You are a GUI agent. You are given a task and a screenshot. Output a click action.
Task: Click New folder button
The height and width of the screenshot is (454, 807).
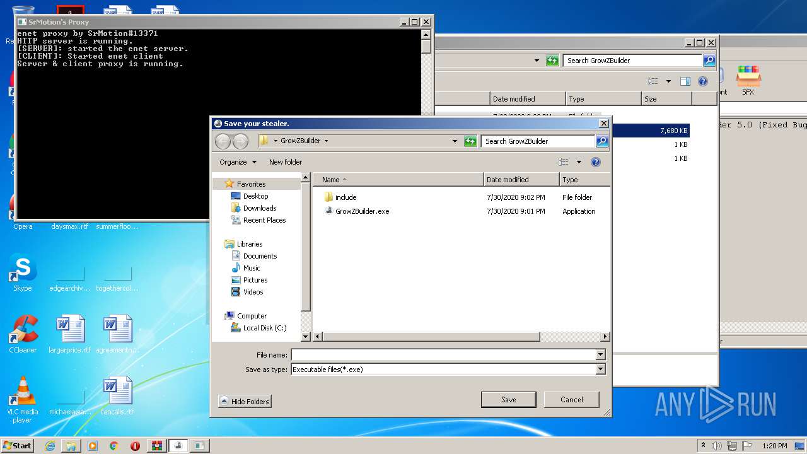click(x=286, y=162)
